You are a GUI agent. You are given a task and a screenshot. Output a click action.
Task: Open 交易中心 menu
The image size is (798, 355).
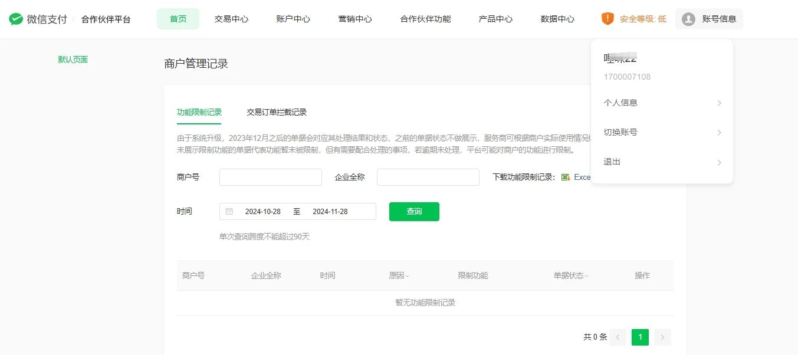231,19
